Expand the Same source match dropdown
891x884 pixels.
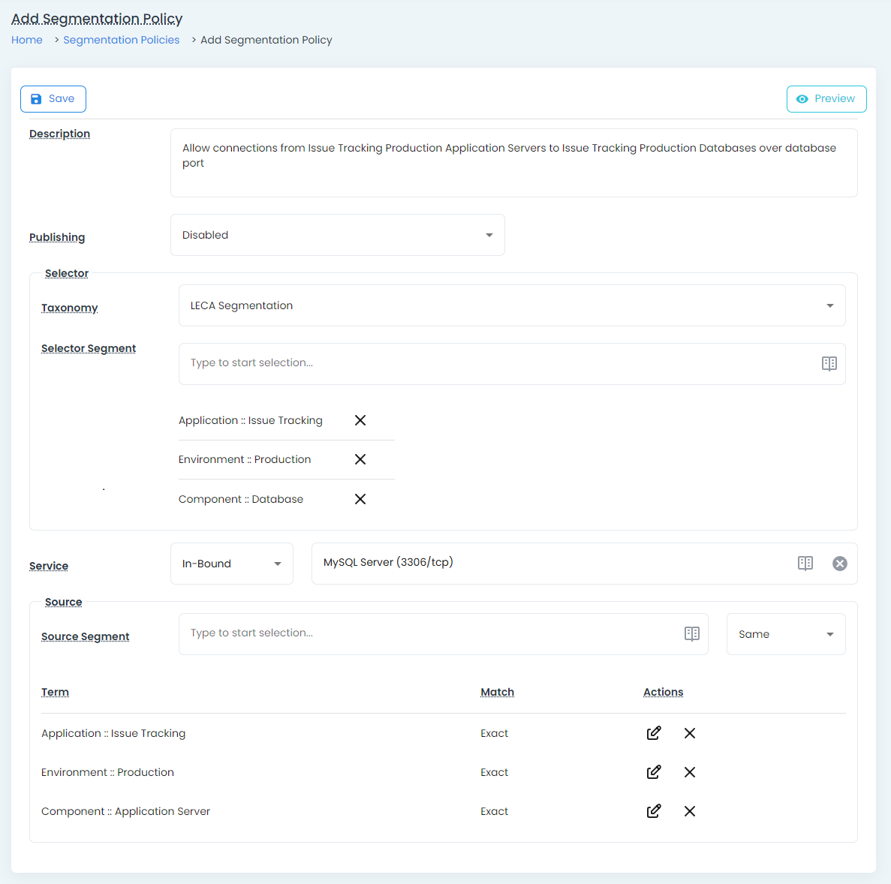pos(785,634)
